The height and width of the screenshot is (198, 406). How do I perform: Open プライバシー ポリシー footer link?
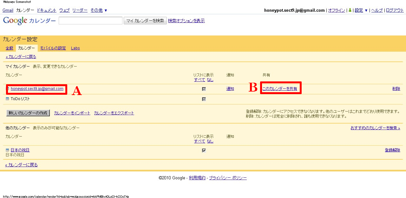click(x=228, y=178)
